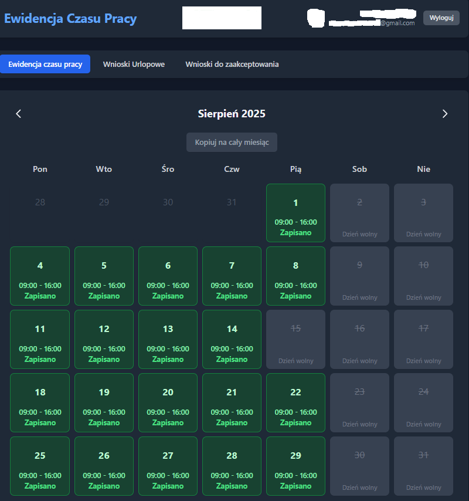Click the Ewidencja Czasu Pracy title
Viewport: 469px width, 501px height.
[x=70, y=19]
